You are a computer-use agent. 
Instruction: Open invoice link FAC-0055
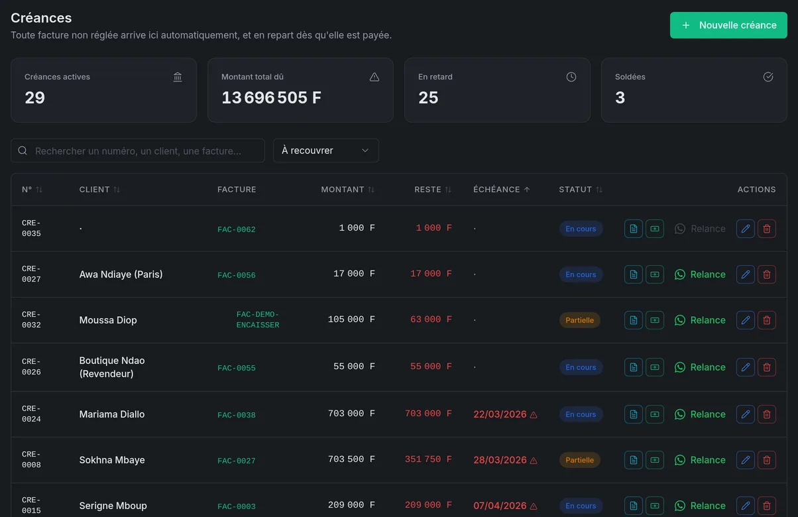pyautogui.click(x=237, y=368)
